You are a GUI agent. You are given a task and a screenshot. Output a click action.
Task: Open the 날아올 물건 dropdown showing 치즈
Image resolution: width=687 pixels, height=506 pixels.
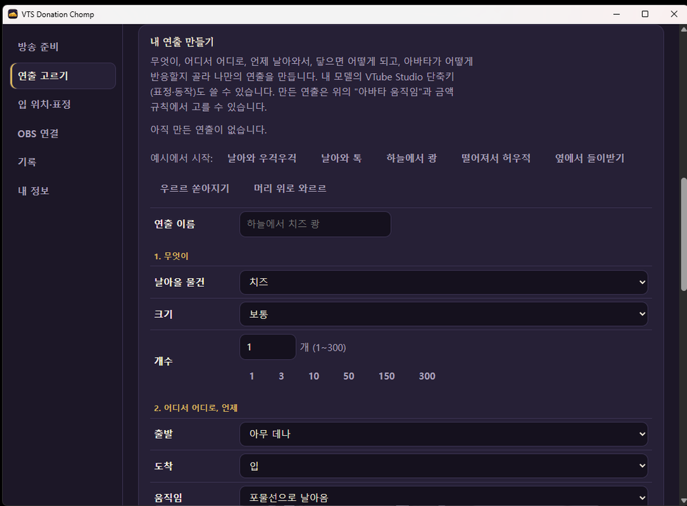tap(444, 283)
